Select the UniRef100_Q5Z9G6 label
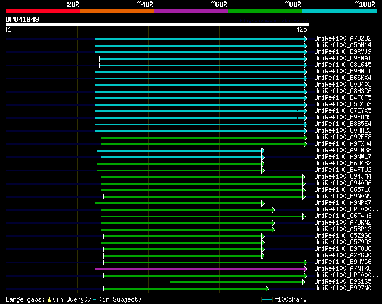 click(343, 236)
